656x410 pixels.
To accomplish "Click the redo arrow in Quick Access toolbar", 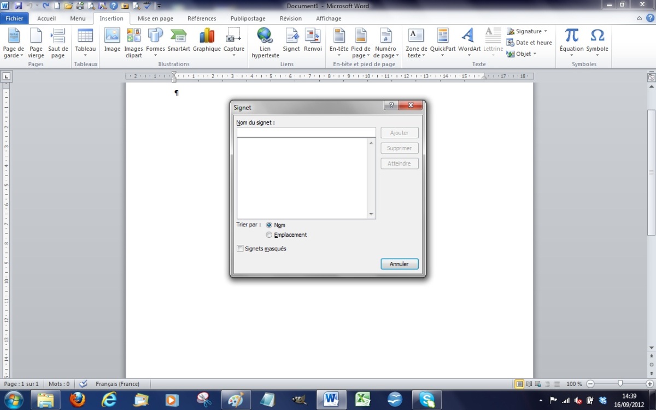I will (x=45, y=5).
